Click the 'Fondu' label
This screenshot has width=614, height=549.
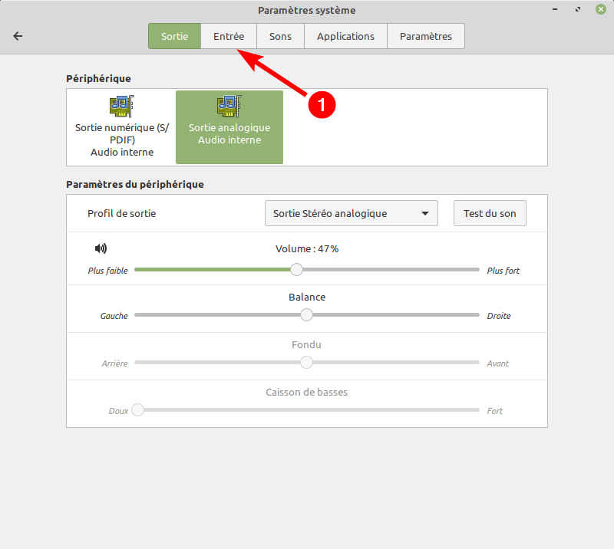coord(306,345)
